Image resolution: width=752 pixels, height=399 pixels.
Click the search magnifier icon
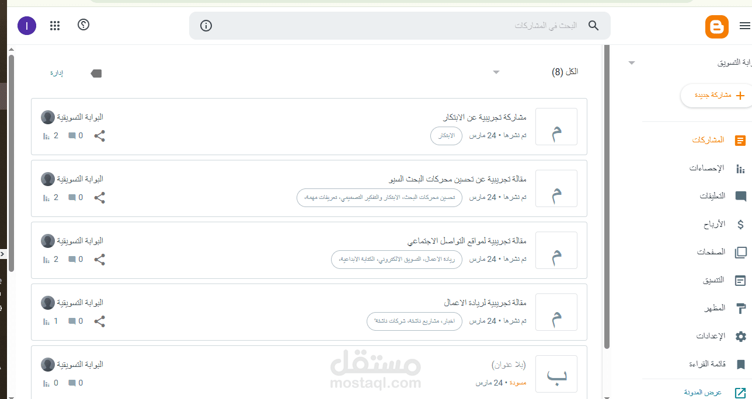pyautogui.click(x=593, y=26)
